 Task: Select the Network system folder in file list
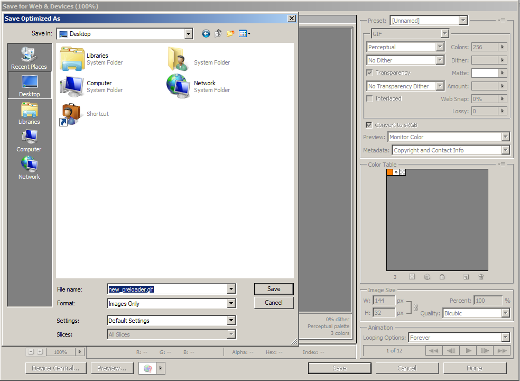tap(198, 86)
